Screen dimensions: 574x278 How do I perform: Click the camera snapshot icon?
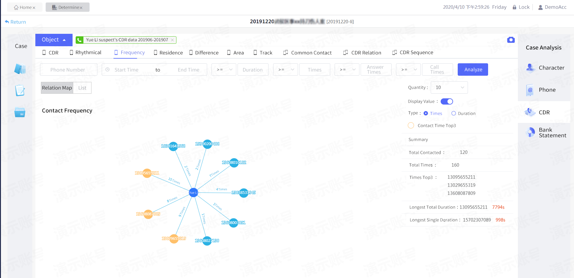point(511,40)
